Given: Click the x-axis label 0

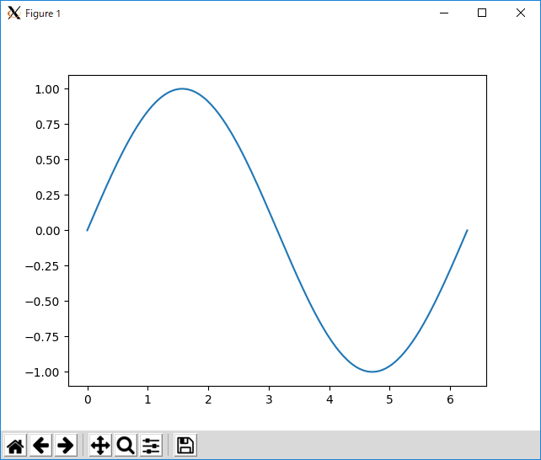Looking at the screenshot, I should point(88,399).
